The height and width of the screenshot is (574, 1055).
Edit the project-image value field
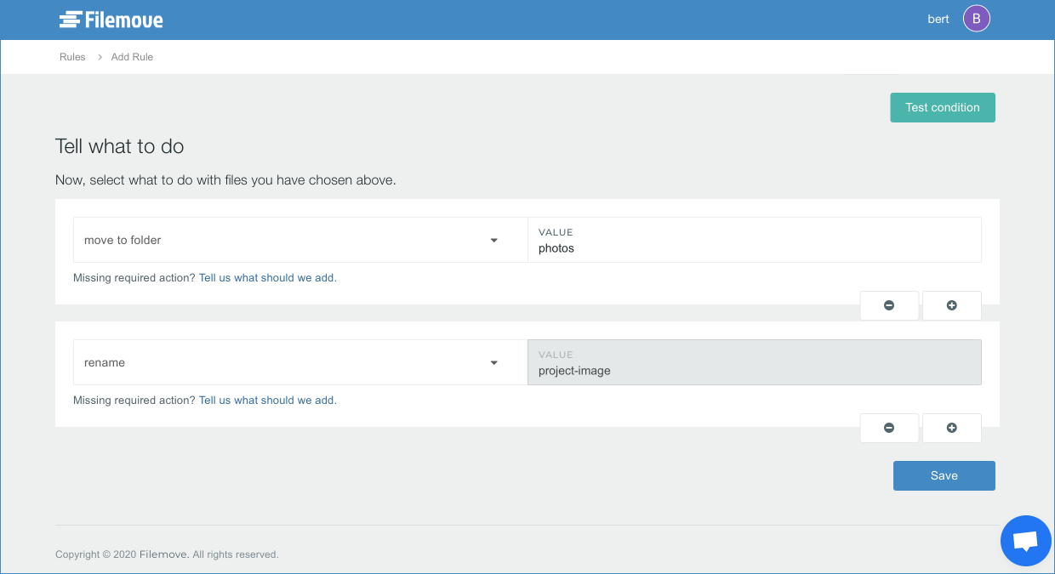tap(755, 362)
